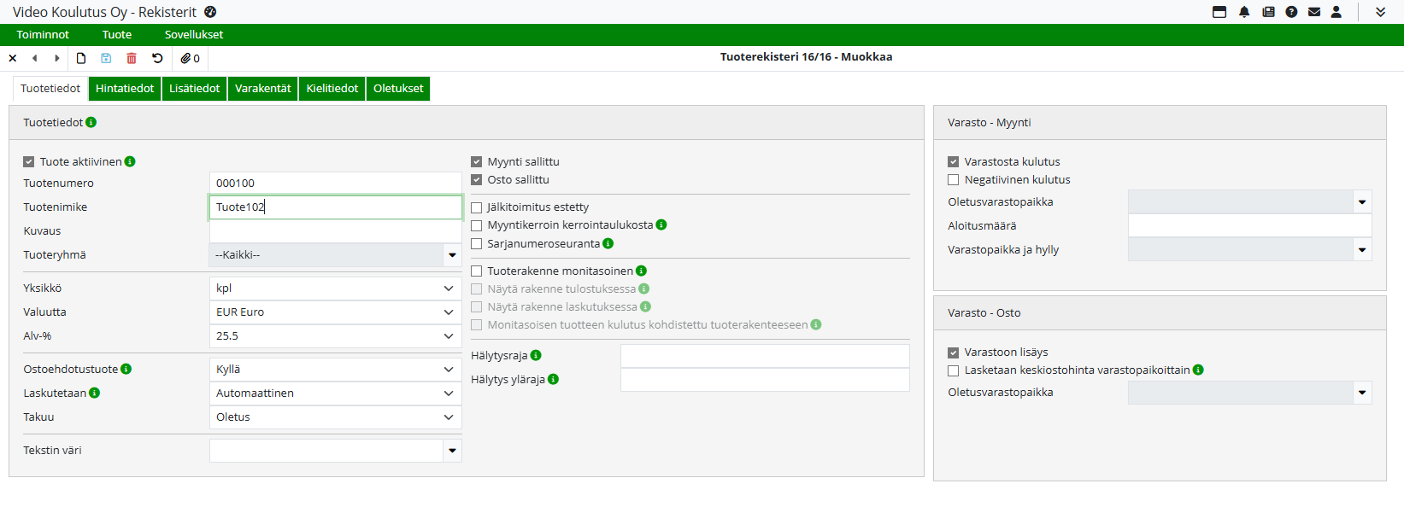Open the envelope messages icon
The image size is (1404, 507).
coord(1314,12)
